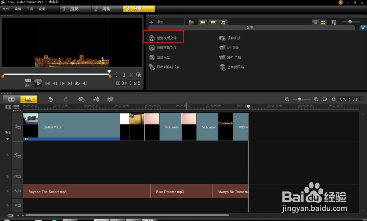Select the 01460.MTS video clip
This screenshot has width=367, height=221.
[x=72, y=127]
